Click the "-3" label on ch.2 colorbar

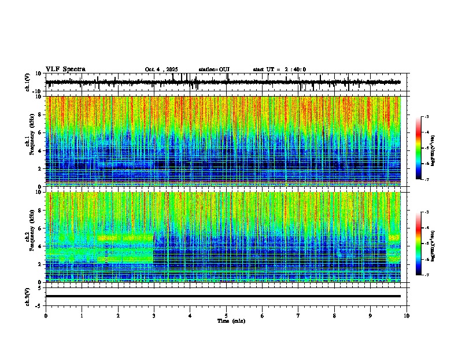click(426, 212)
